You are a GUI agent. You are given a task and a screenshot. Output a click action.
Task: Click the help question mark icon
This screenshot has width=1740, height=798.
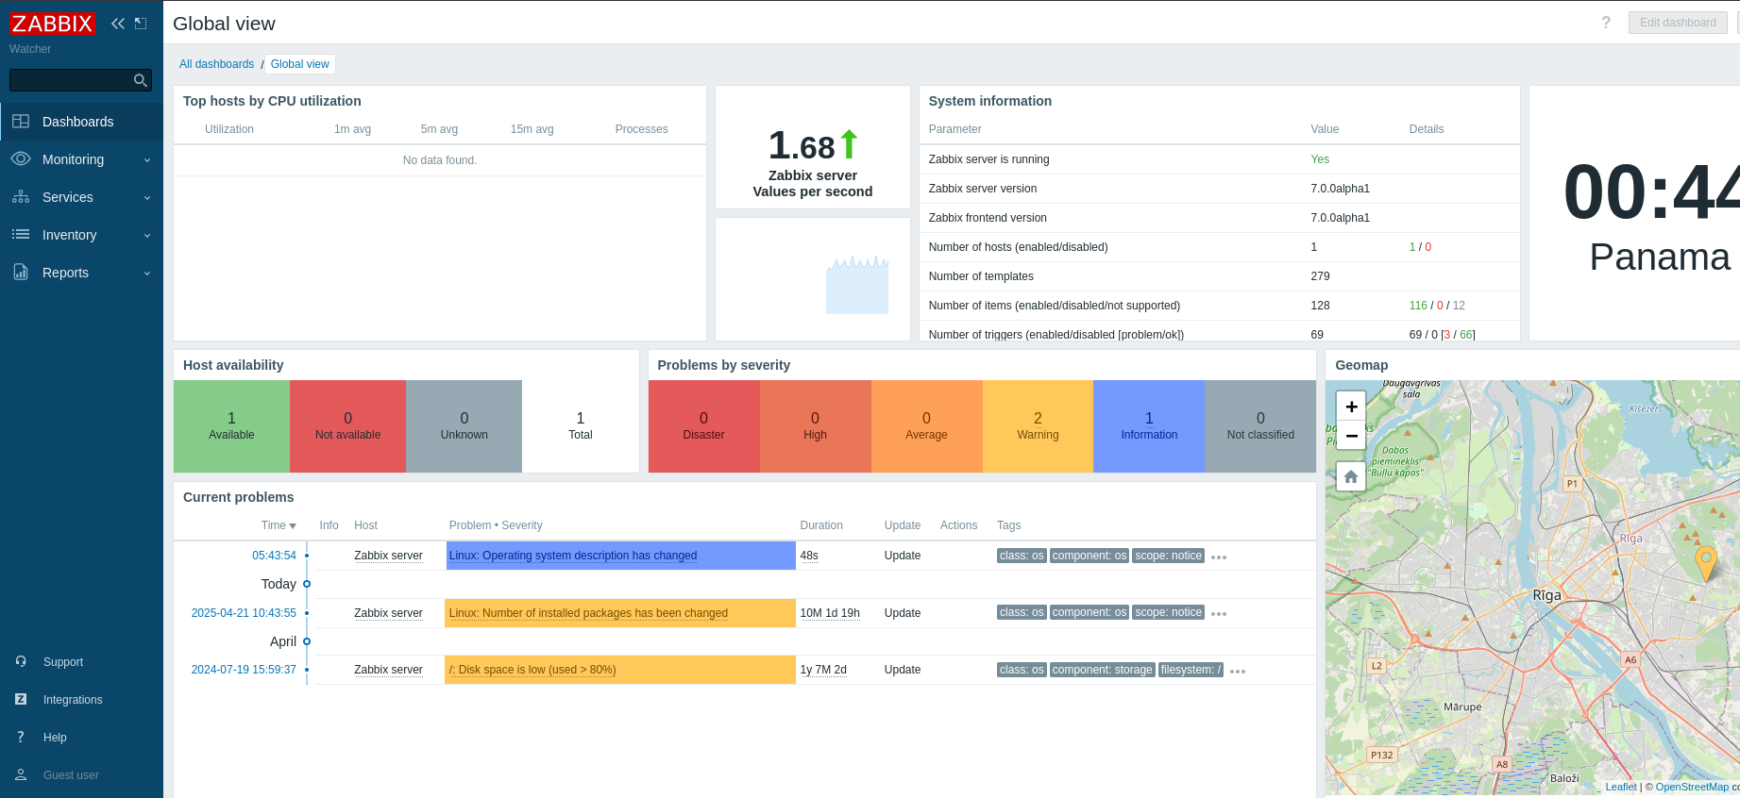pyautogui.click(x=1606, y=23)
